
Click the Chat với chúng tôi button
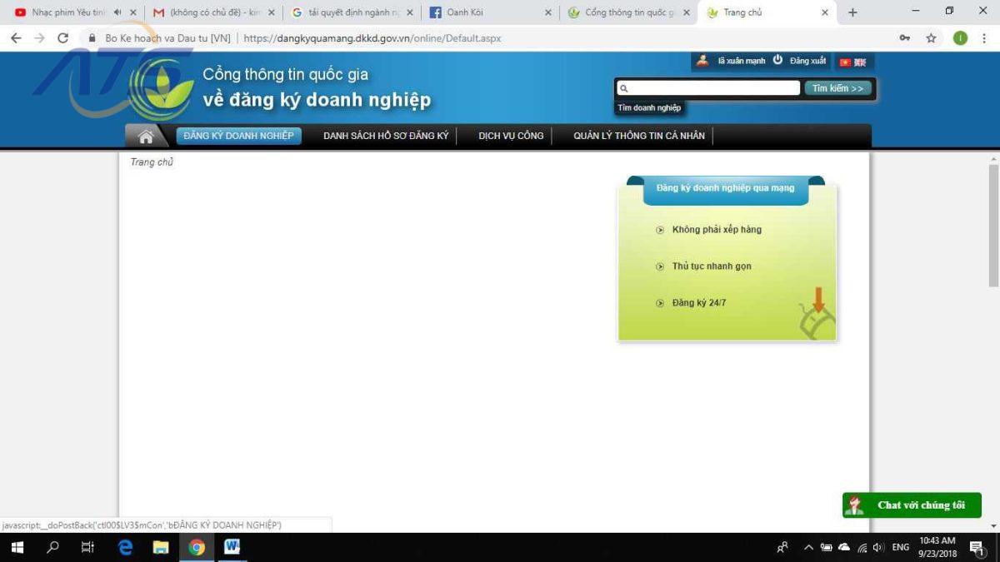point(912,505)
